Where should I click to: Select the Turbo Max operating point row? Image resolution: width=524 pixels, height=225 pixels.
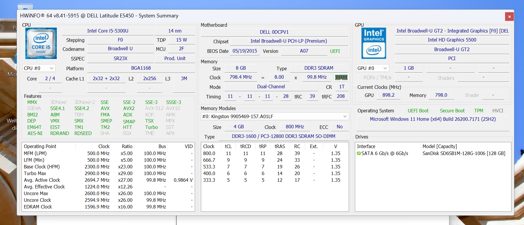(x=108, y=174)
